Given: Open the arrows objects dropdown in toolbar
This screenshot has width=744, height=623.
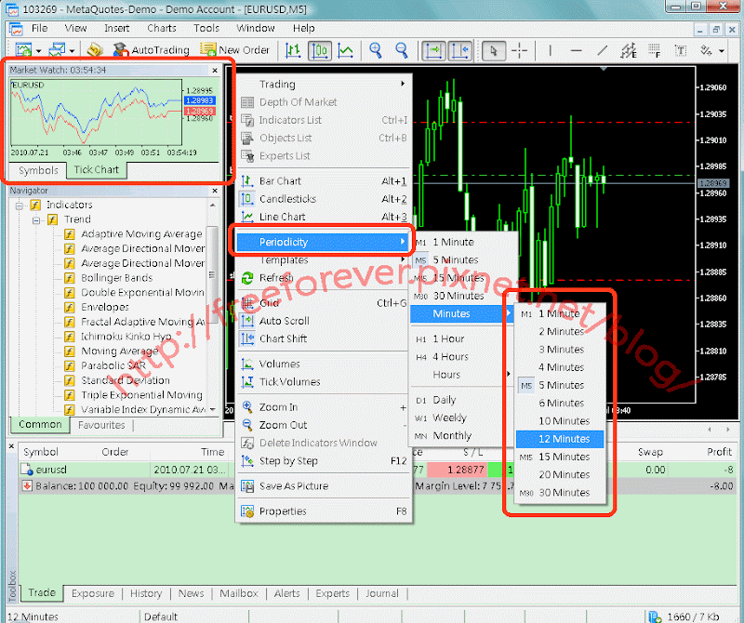Looking at the screenshot, I should [x=722, y=50].
